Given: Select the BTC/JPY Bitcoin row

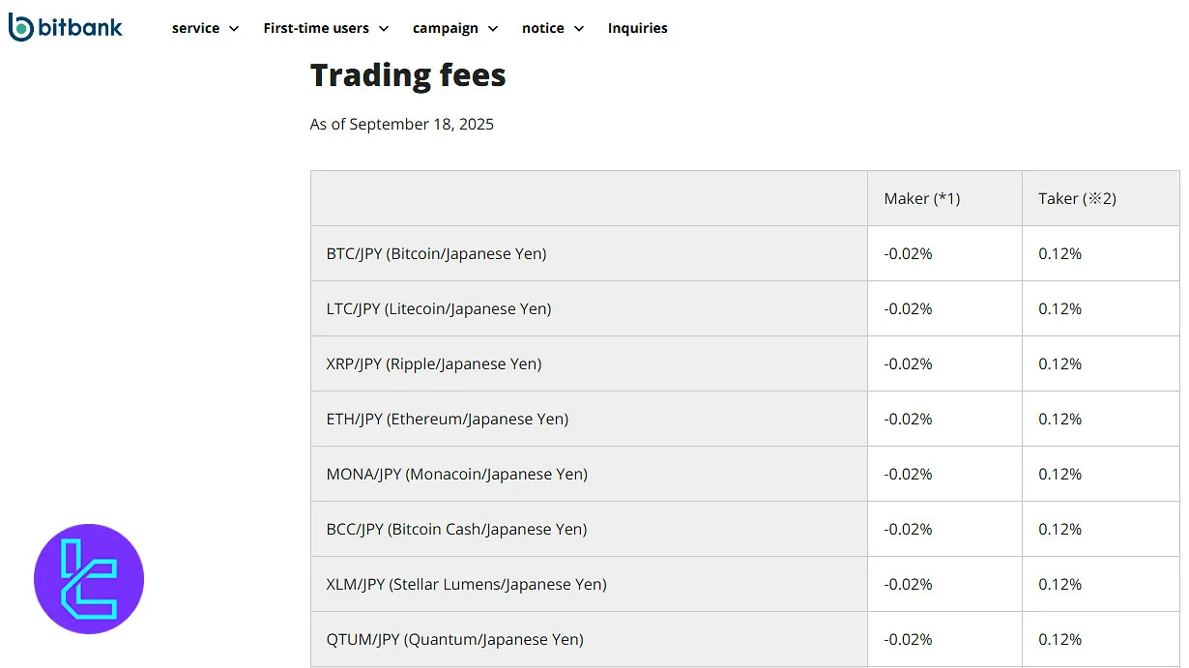Looking at the screenshot, I should pyautogui.click(x=436, y=253).
